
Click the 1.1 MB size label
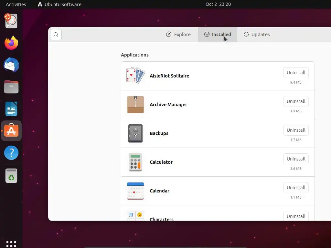coord(296,197)
